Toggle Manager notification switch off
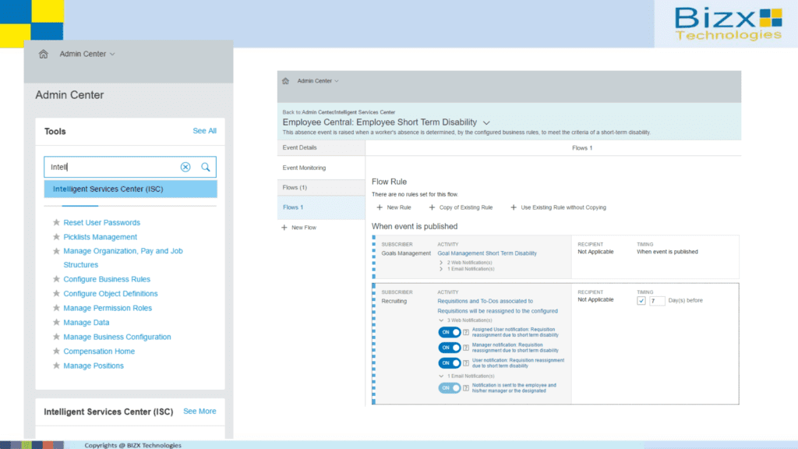The height and width of the screenshot is (449, 798). coord(450,348)
